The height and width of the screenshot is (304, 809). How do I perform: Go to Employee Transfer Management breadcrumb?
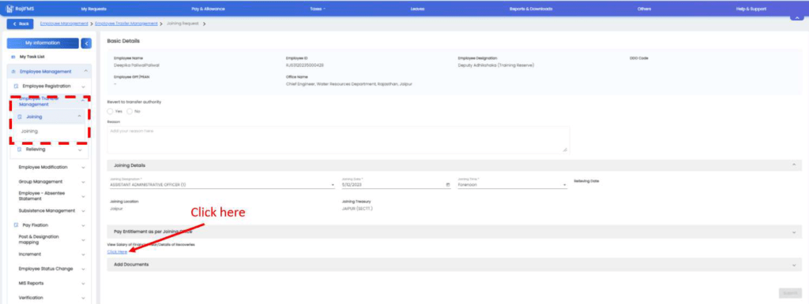click(x=126, y=24)
